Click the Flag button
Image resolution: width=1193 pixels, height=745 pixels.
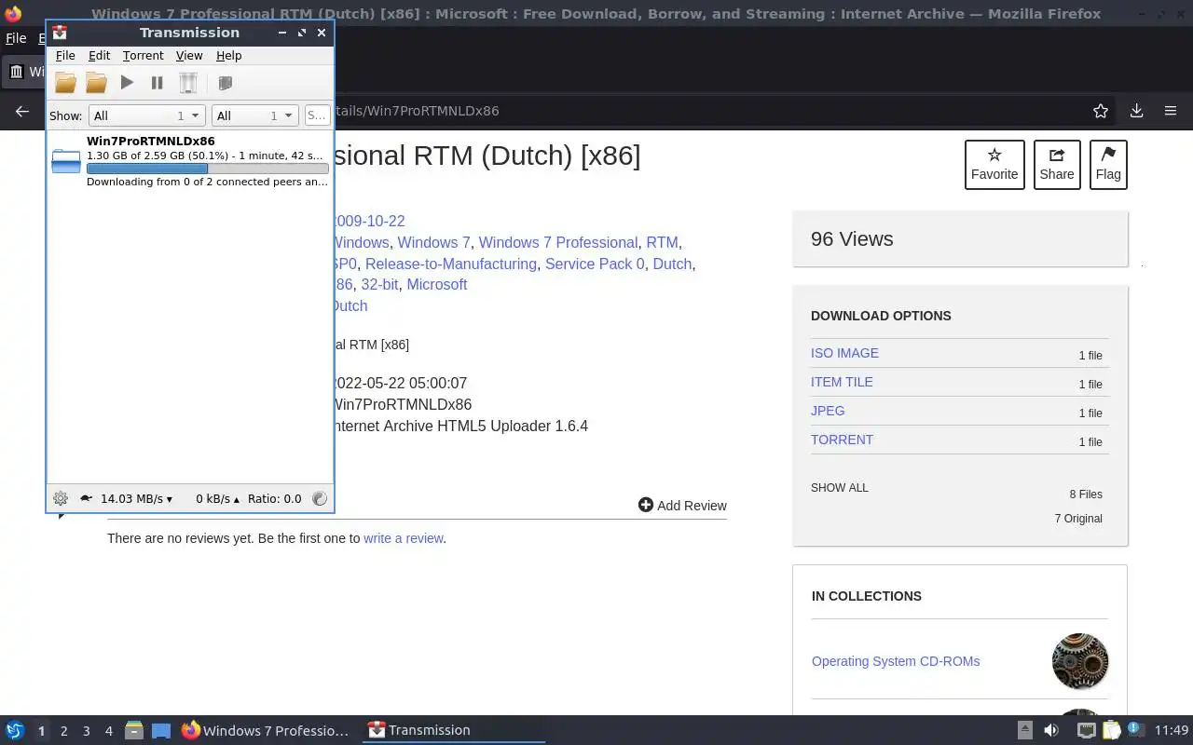[x=1108, y=165]
